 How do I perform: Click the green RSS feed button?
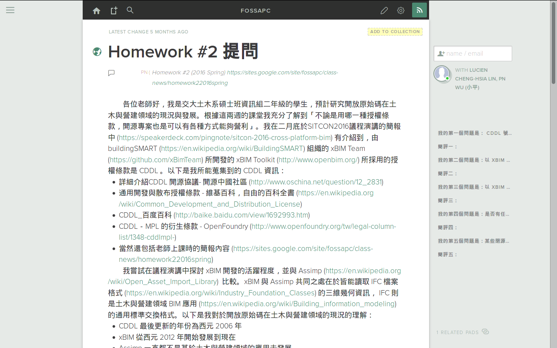(419, 10)
